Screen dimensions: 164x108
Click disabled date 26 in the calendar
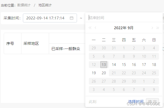pos(94,81)
